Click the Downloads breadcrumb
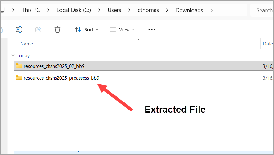Image resolution: width=274 pixels, height=155 pixels. 189,10
